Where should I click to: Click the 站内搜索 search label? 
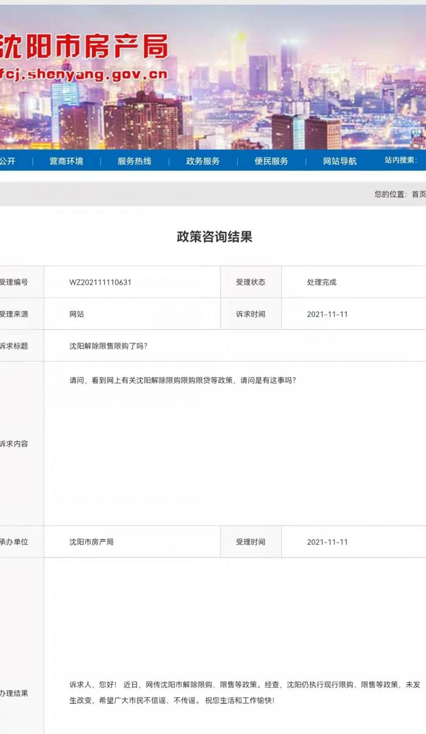pos(401,160)
